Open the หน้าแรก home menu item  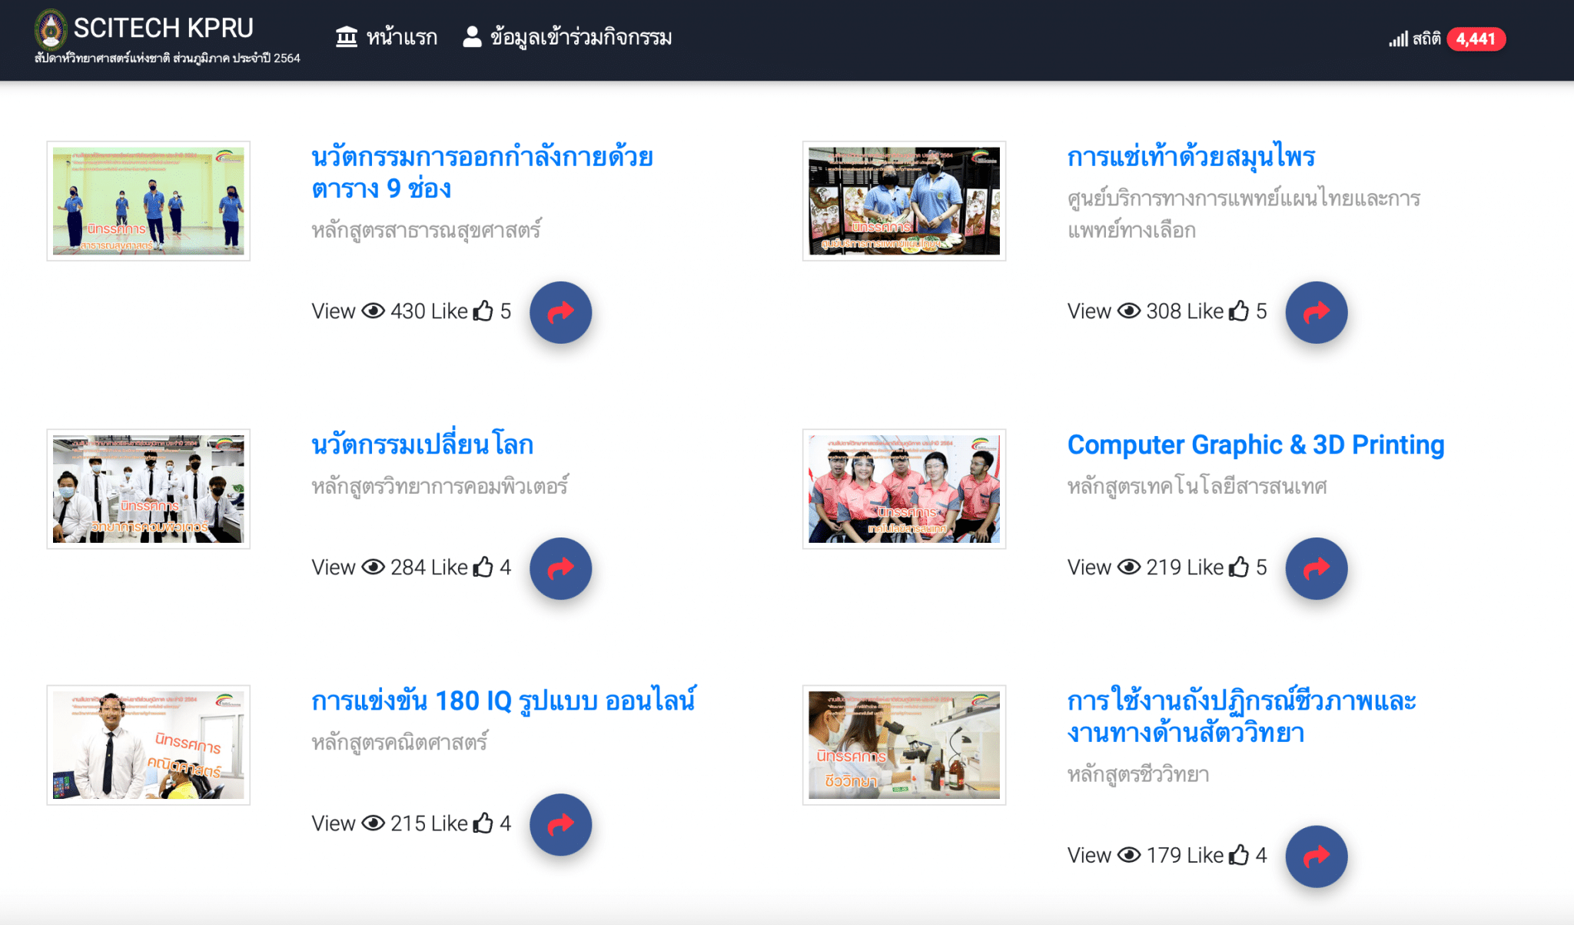tap(387, 37)
